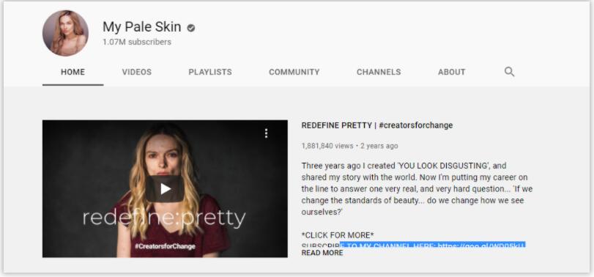Go to the Community tab
This screenshot has height=277, width=594.
point(294,72)
